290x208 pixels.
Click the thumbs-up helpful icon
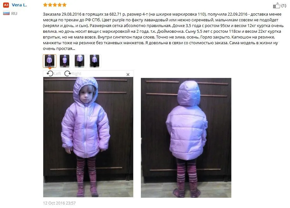coord(277,5)
